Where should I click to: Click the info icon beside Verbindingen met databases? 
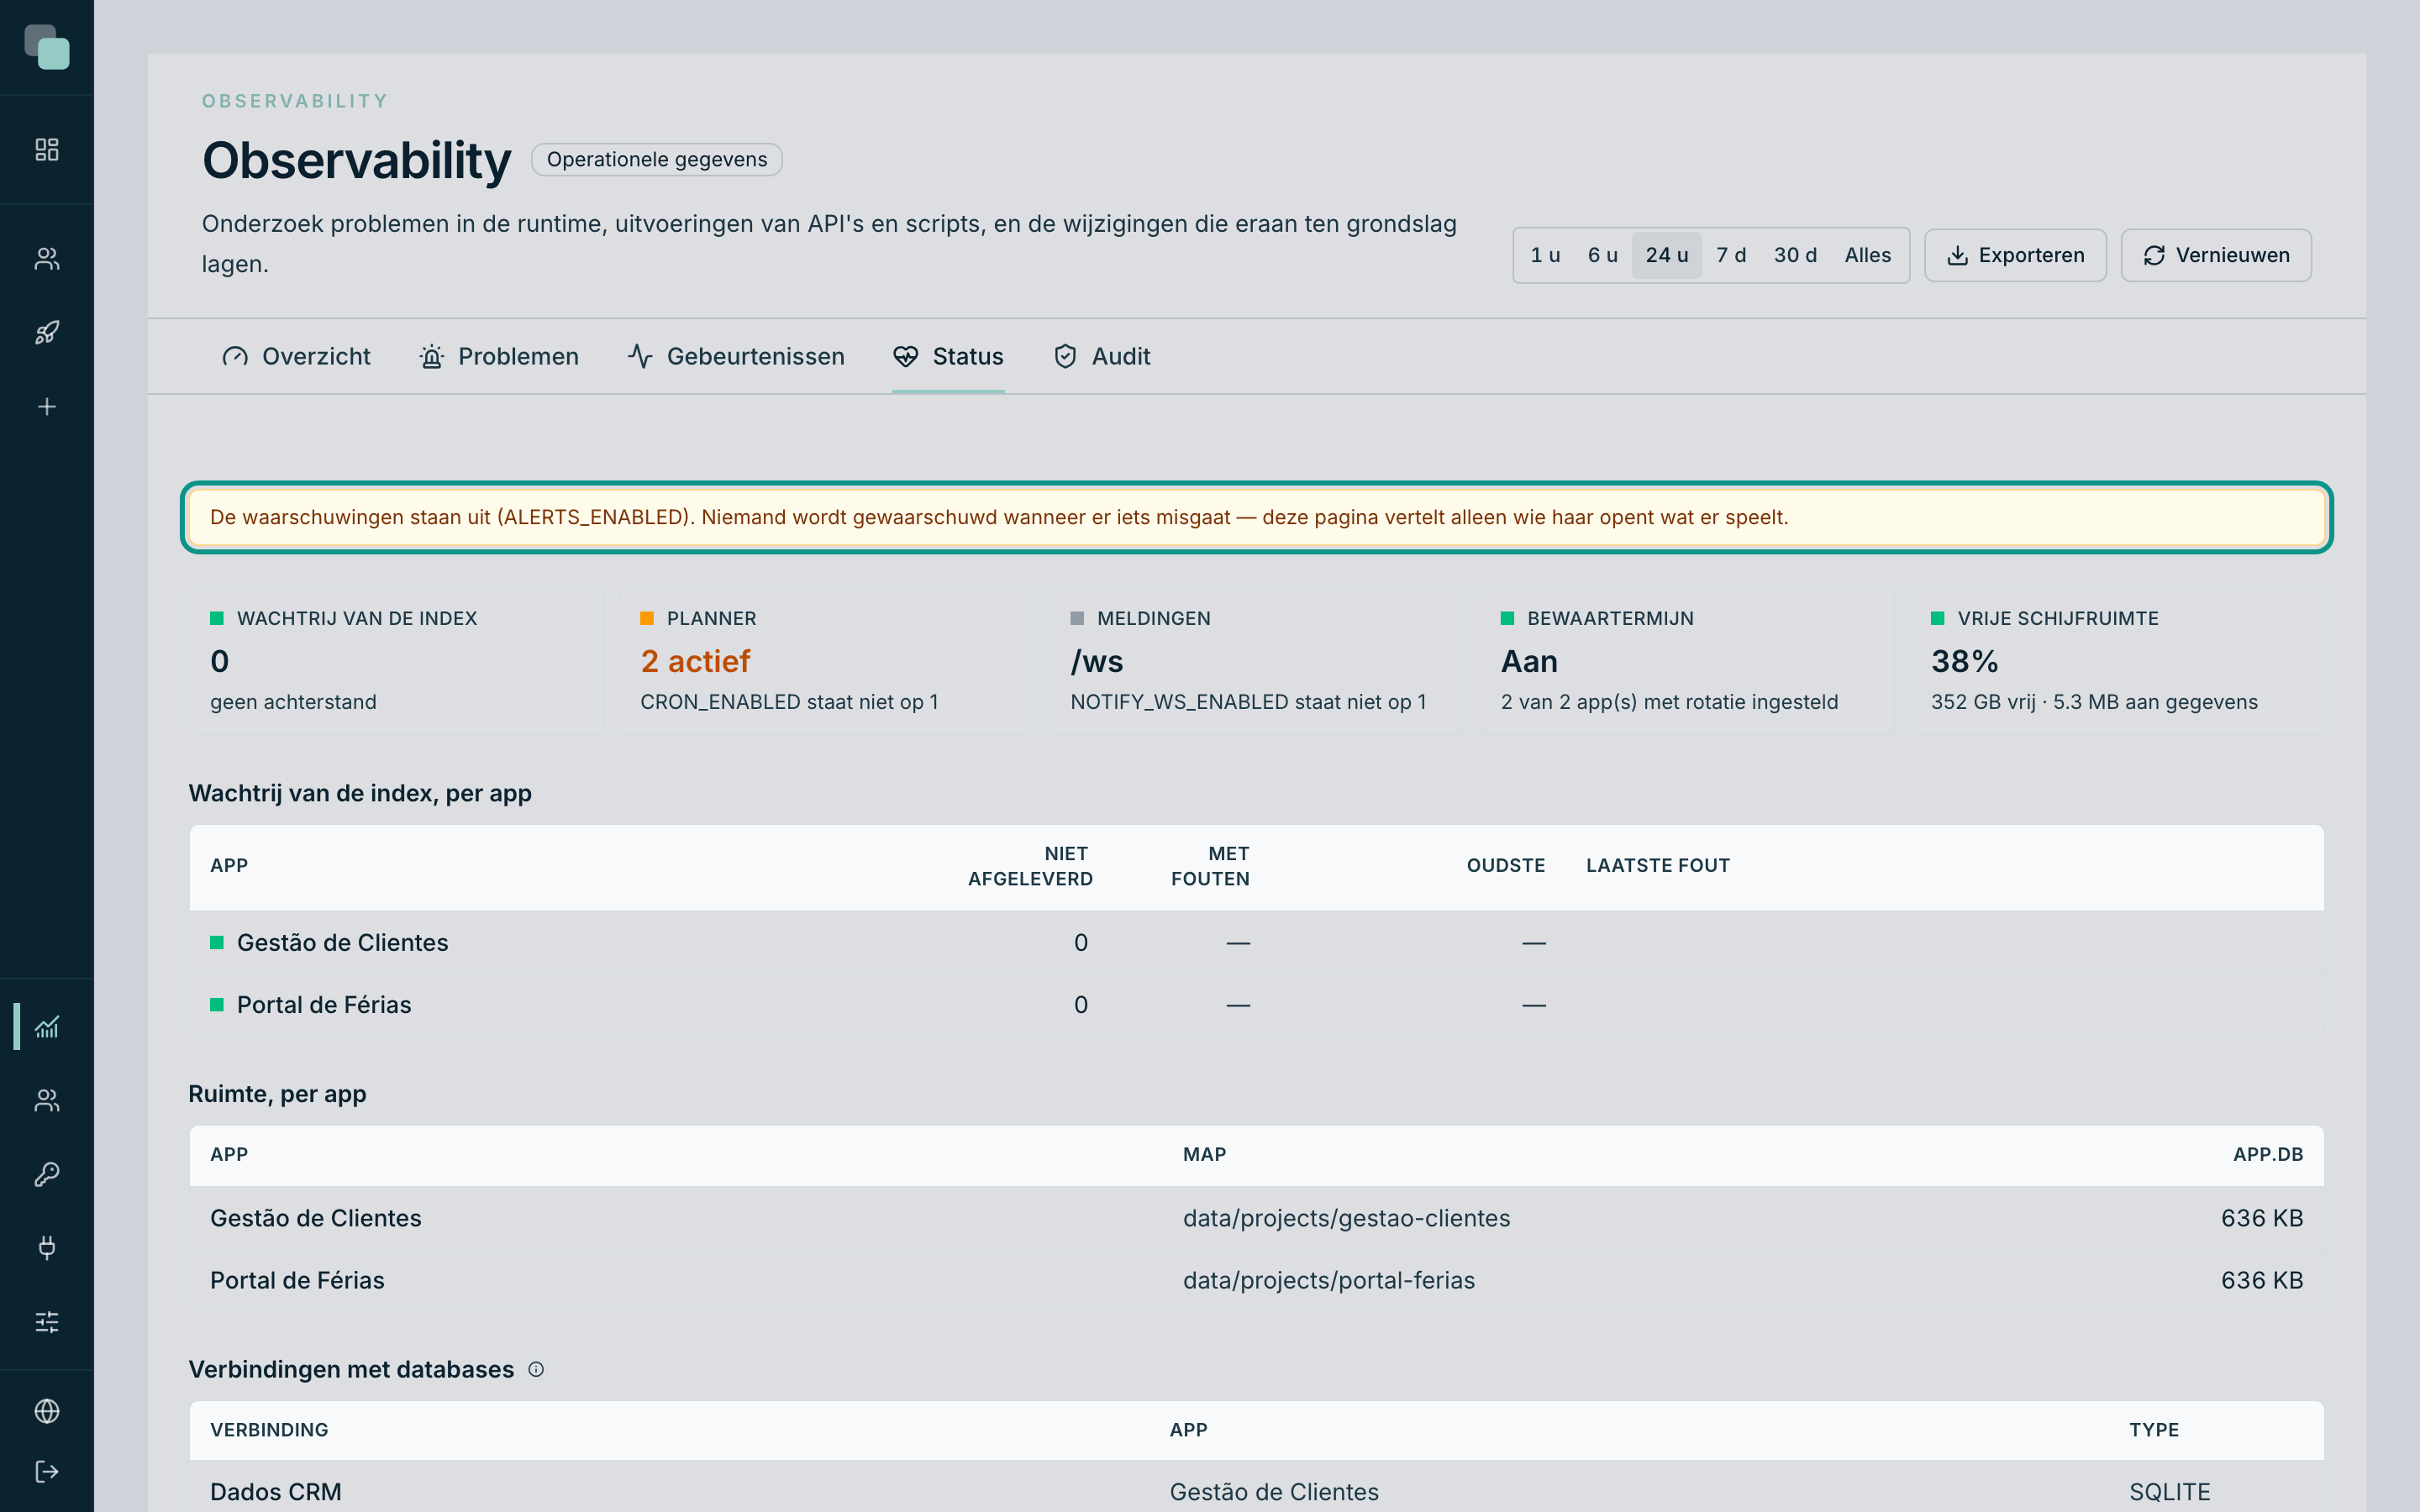tap(536, 1369)
